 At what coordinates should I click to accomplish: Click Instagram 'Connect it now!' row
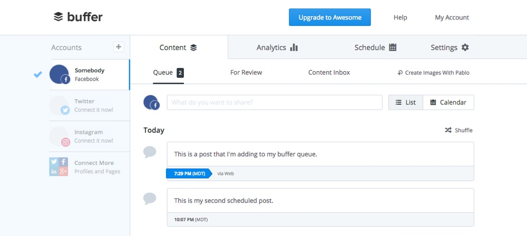(x=90, y=136)
